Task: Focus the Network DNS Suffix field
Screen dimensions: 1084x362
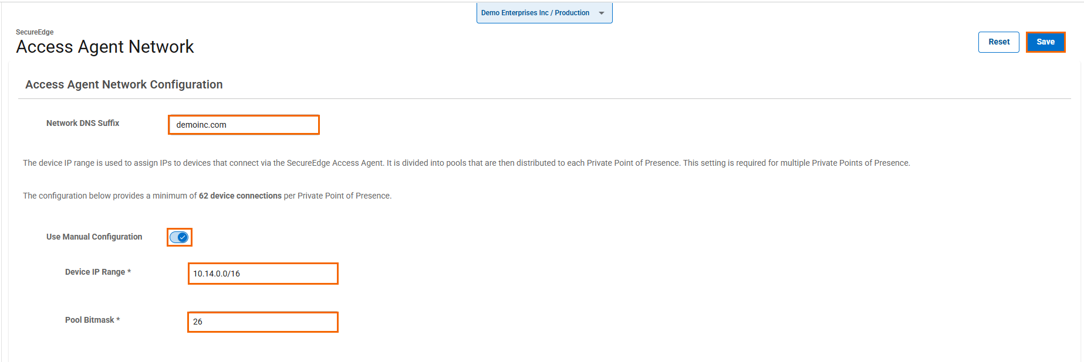Action: (x=244, y=125)
